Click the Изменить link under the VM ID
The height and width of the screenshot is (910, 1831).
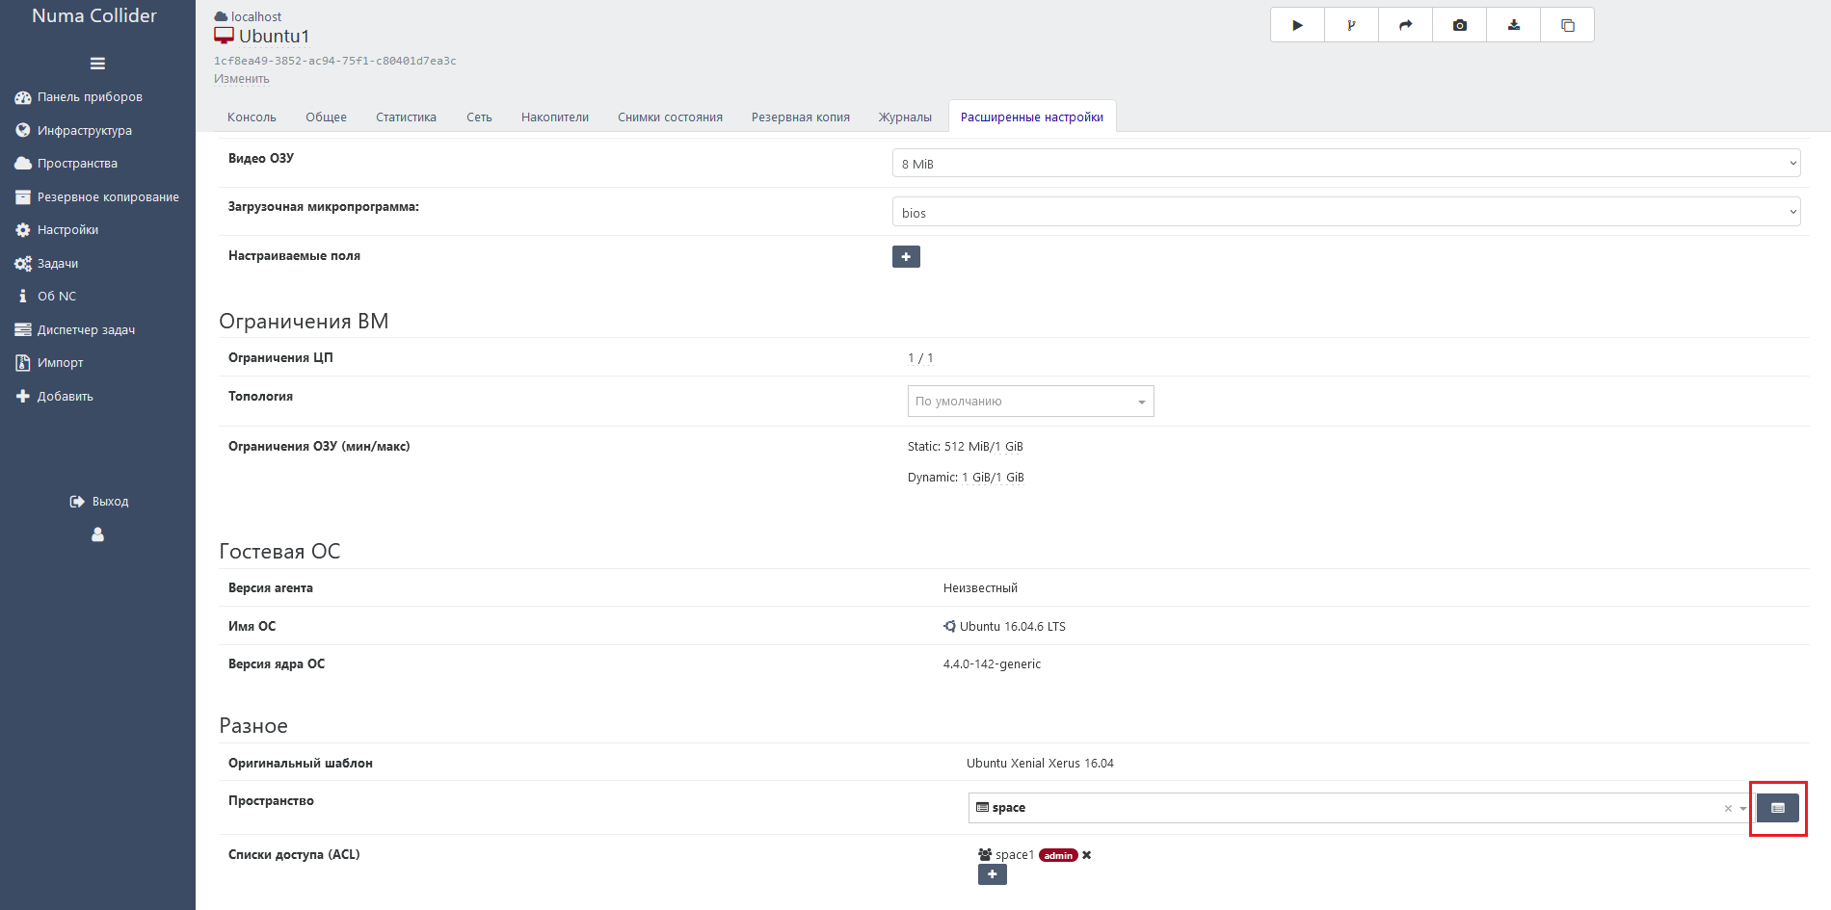click(241, 79)
